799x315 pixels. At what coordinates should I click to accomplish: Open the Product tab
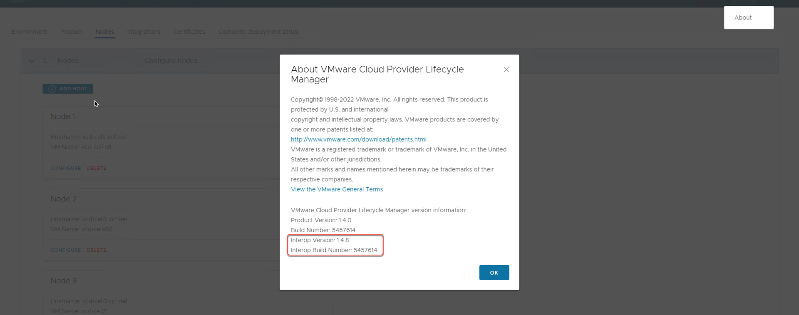point(71,32)
